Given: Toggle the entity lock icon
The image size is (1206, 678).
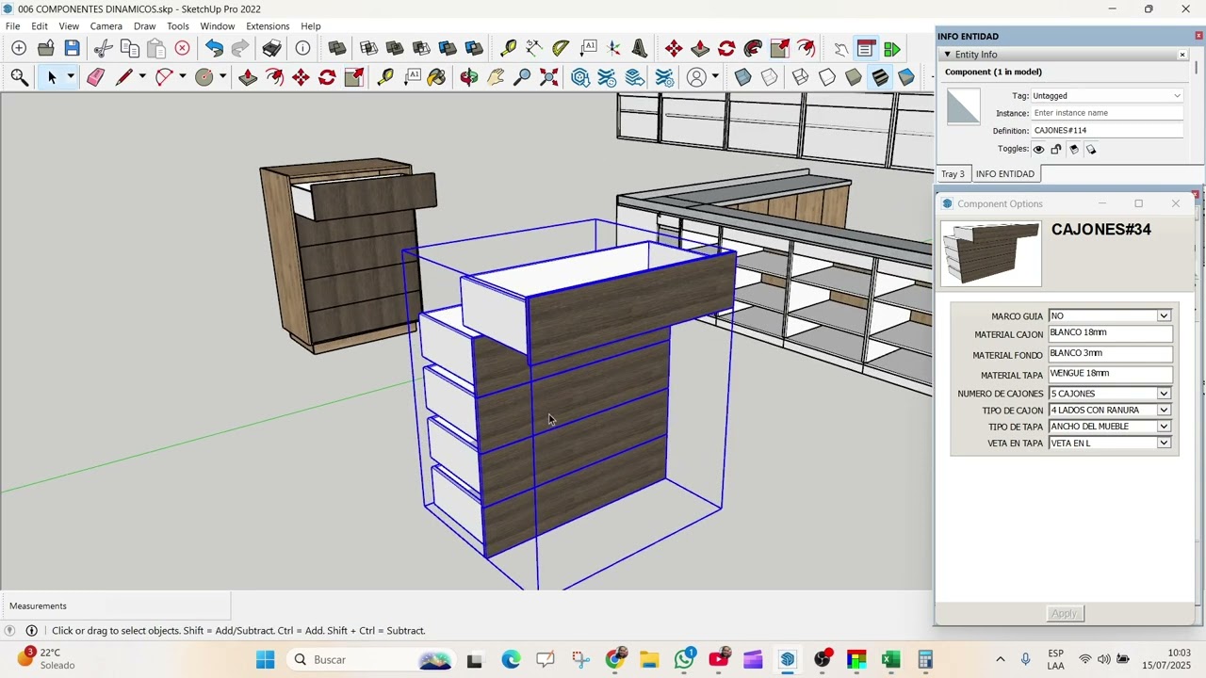Looking at the screenshot, I should (1056, 149).
